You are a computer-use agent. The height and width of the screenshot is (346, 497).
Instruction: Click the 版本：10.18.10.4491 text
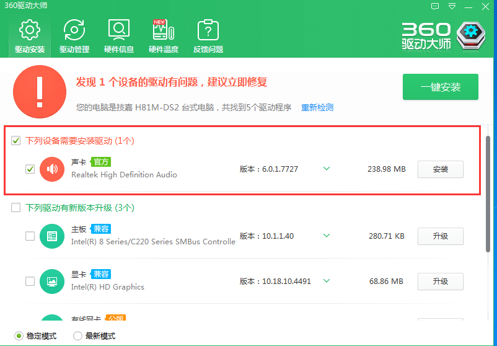coord(275,282)
